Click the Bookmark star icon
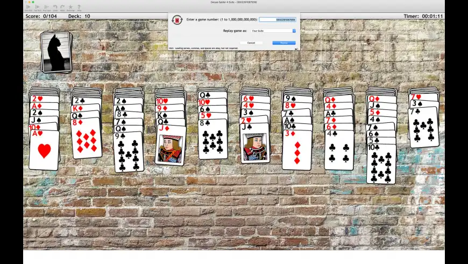The width and height of the screenshot is (468, 264). (x=70, y=8)
